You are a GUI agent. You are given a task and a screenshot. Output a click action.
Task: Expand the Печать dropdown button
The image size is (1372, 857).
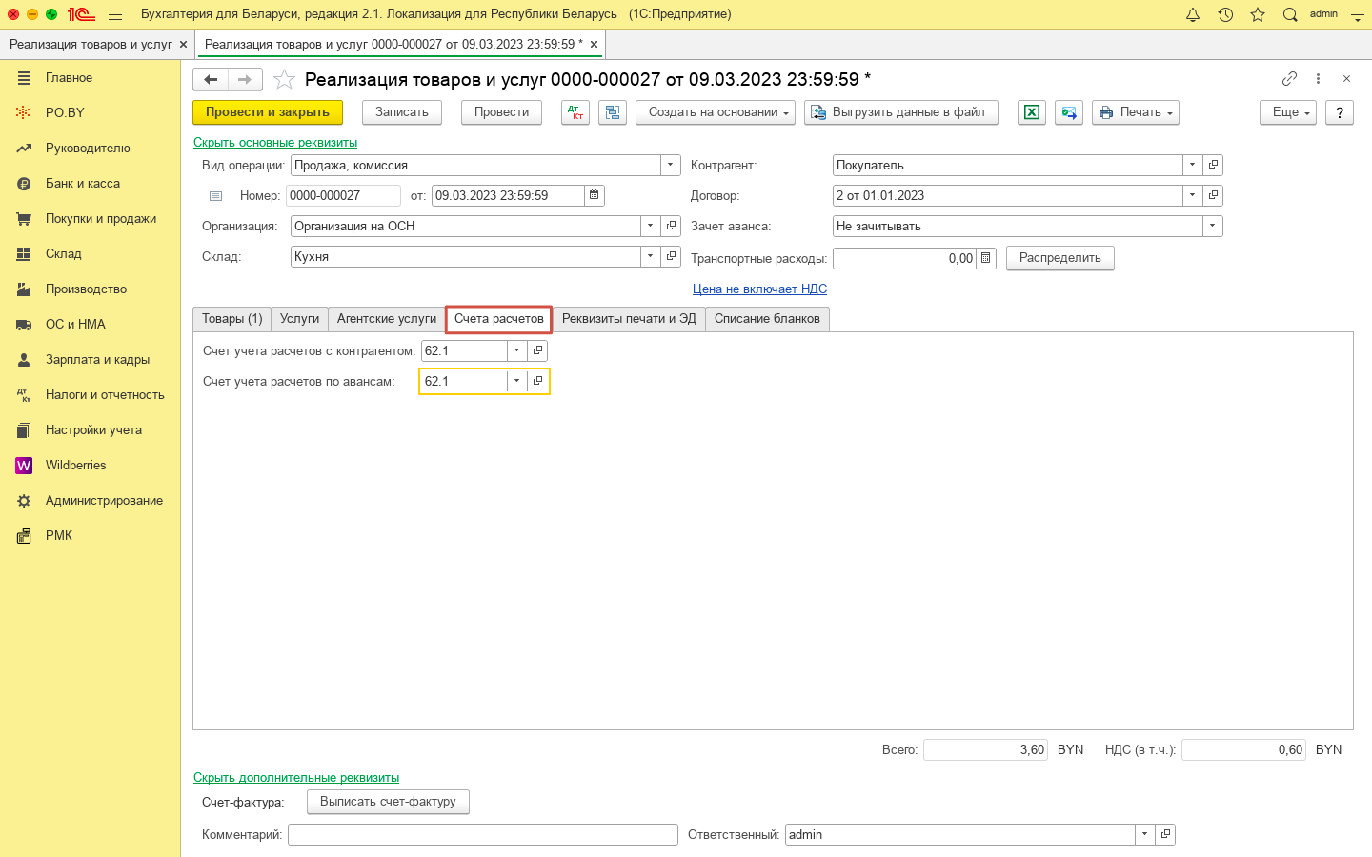pyautogui.click(x=1135, y=112)
